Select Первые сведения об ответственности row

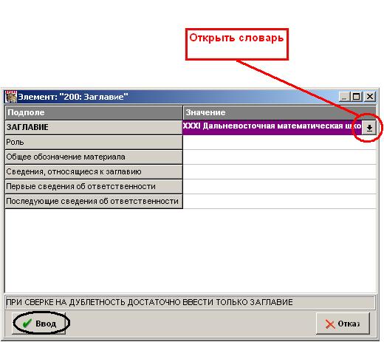pos(94,186)
